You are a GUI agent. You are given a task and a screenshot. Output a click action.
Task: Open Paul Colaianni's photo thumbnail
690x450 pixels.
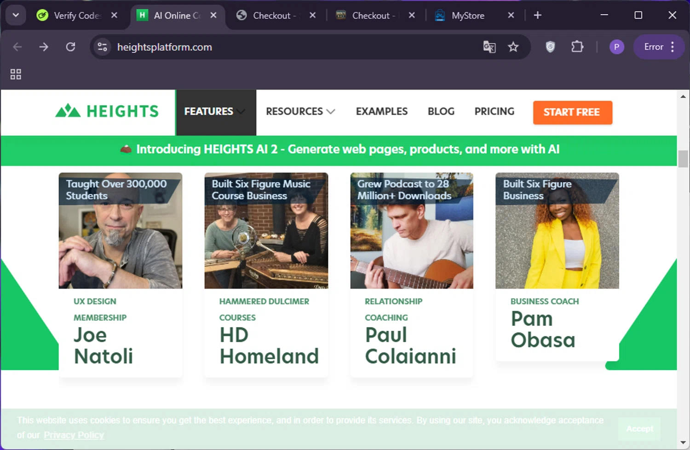click(412, 231)
